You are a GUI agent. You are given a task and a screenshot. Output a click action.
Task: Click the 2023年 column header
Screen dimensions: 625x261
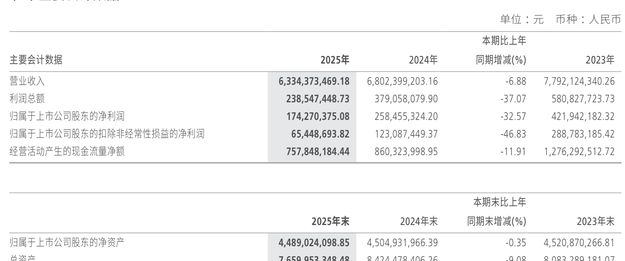click(x=600, y=60)
